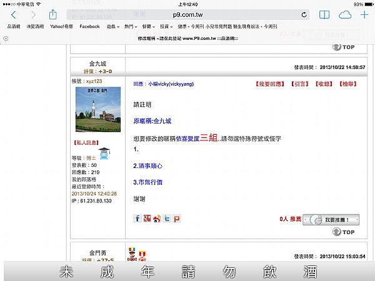Share post via Plurk icon
The height and width of the screenshot is (281, 375).
[x=177, y=218]
